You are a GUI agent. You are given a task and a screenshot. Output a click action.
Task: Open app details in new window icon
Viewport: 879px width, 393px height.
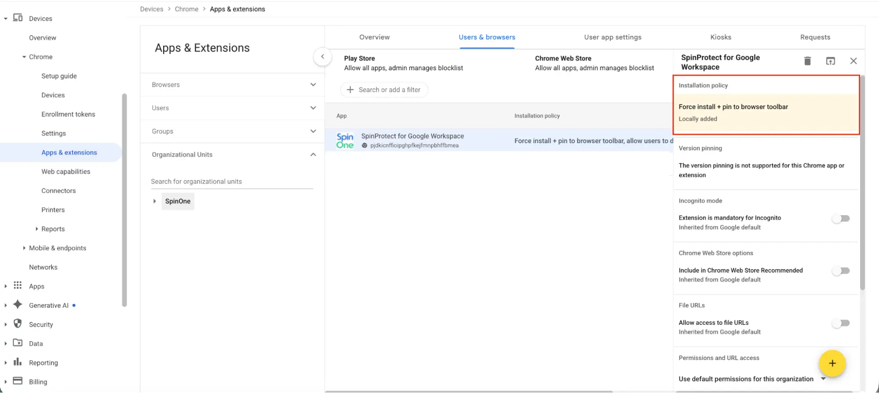[x=830, y=61]
